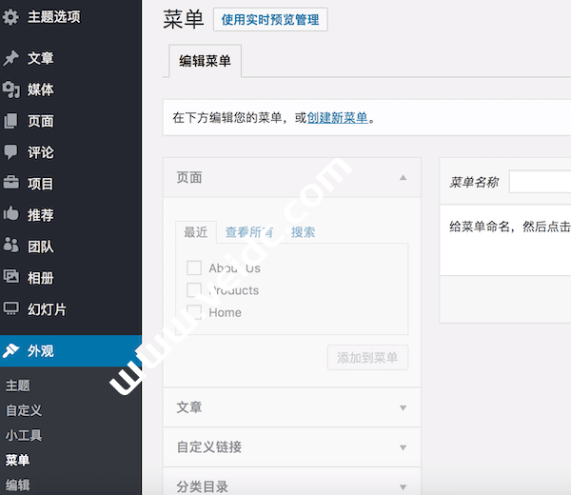This screenshot has height=495, width=571.
Task: Click the pages icon beside 页面
Action: (x=10, y=121)
